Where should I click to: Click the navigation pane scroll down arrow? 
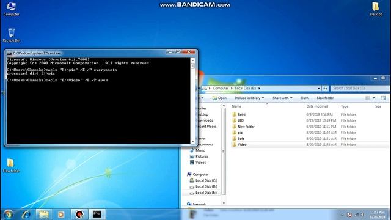224,203
